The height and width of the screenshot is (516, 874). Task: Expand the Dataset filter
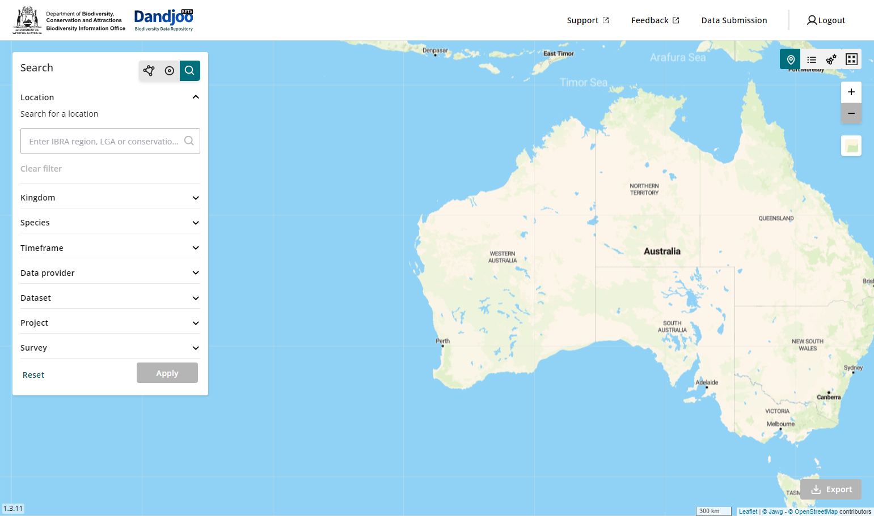[110, 298]
